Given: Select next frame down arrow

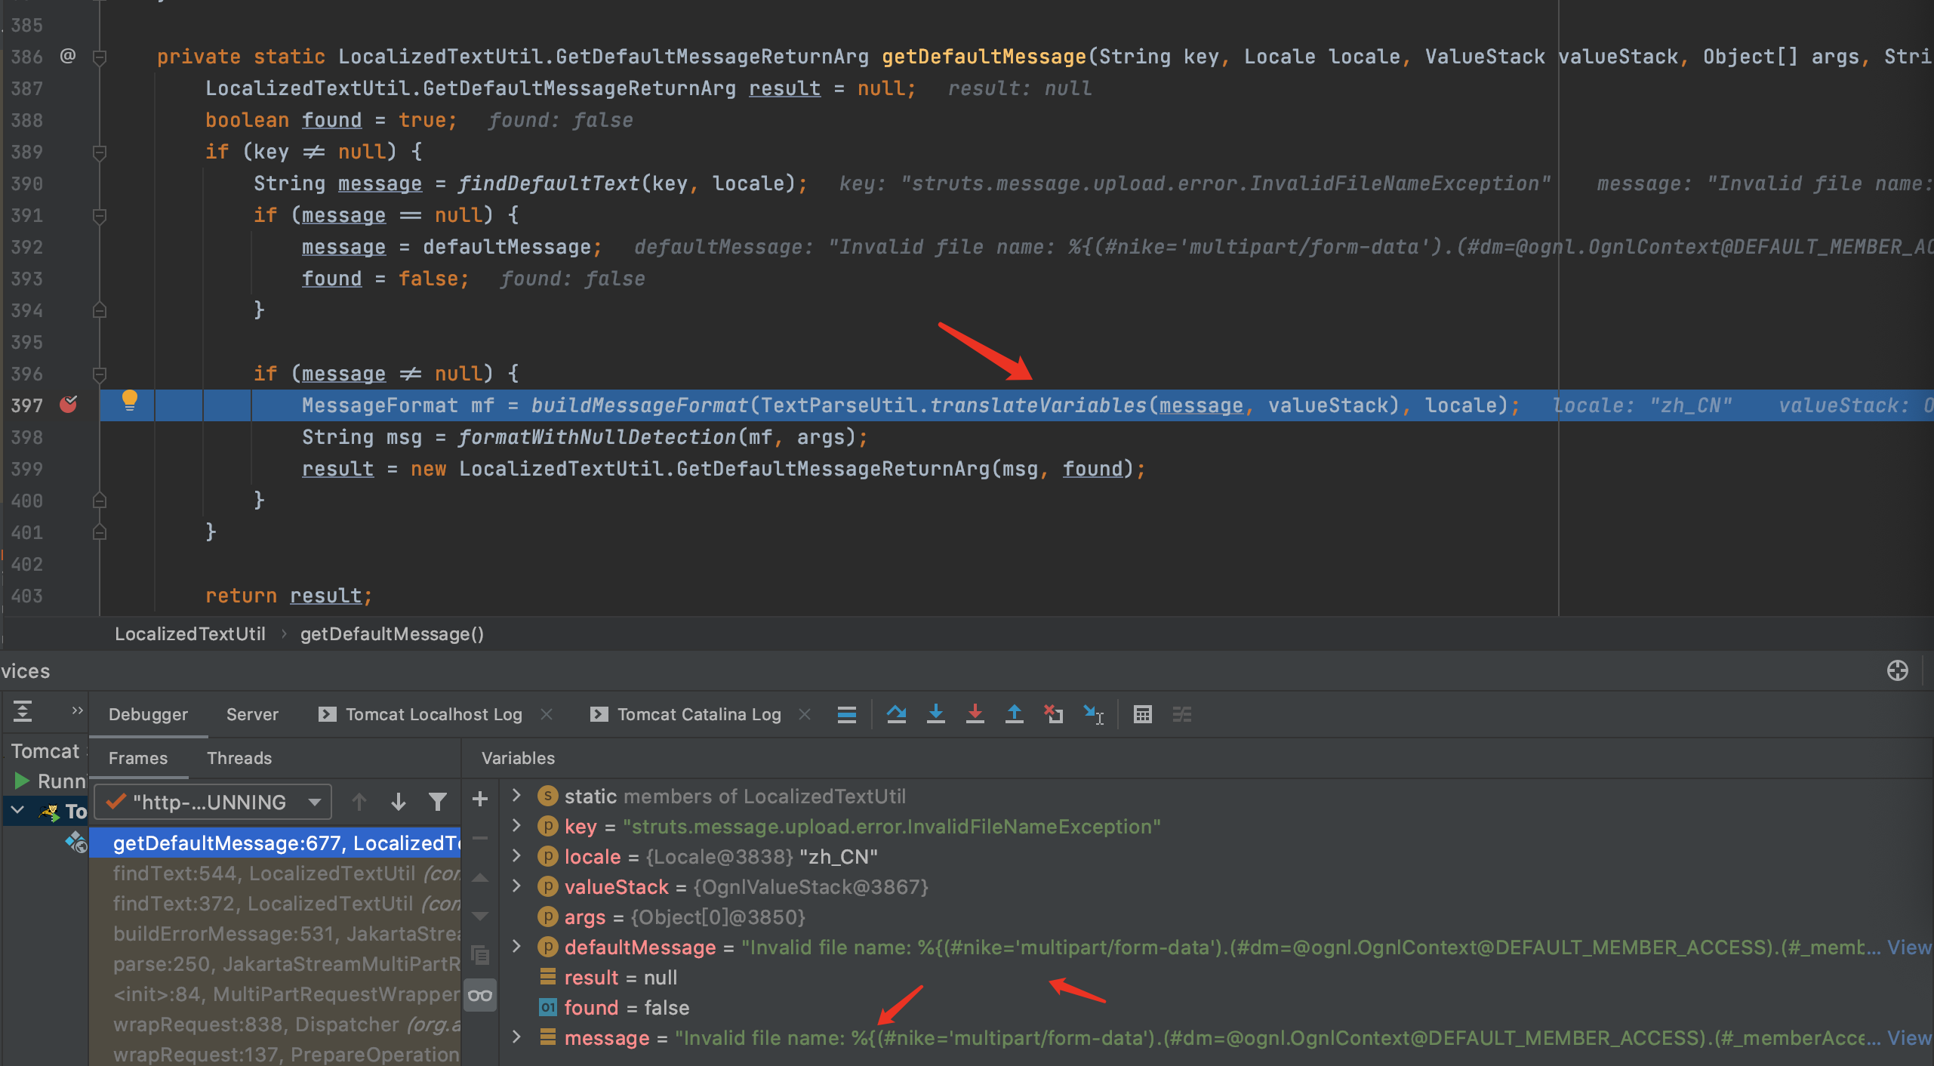Looking at the screenshot, I should click(399, 802).
